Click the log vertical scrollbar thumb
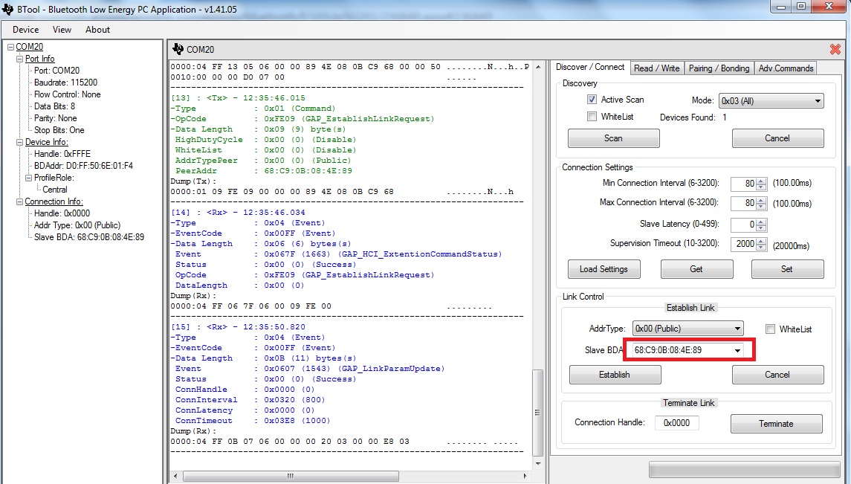Image resolution: width=851 pixels, height=484 pixels. coord(537,413)
